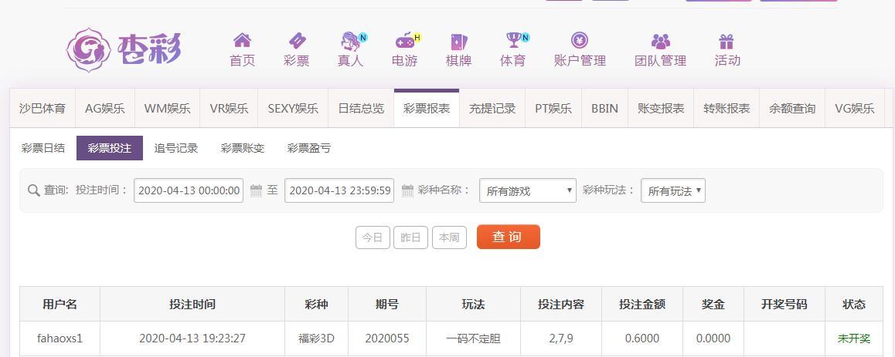Click the 用户名 column header
Viewport: 895px width, 357px height.
(x=60, y=304)
